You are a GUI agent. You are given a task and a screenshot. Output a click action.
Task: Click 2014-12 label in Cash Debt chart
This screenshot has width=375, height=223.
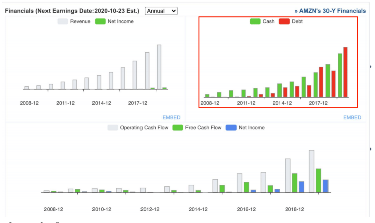pyautogui.click(x=282, y=103)
